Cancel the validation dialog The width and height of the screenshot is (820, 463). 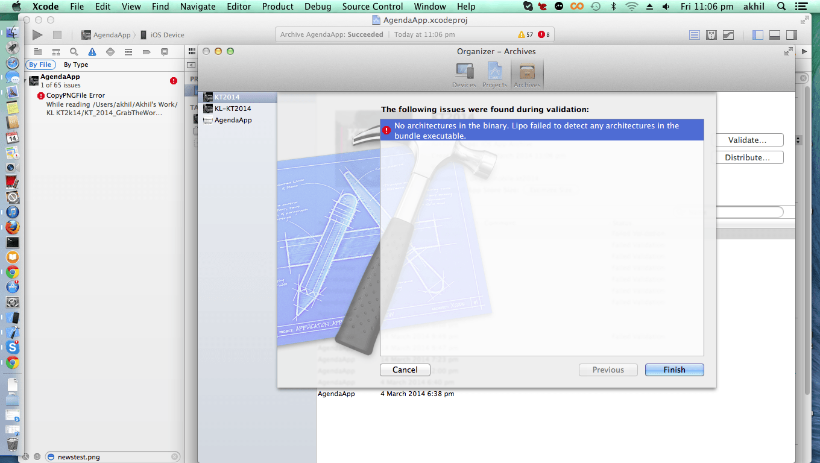click(x=405, y=370)
